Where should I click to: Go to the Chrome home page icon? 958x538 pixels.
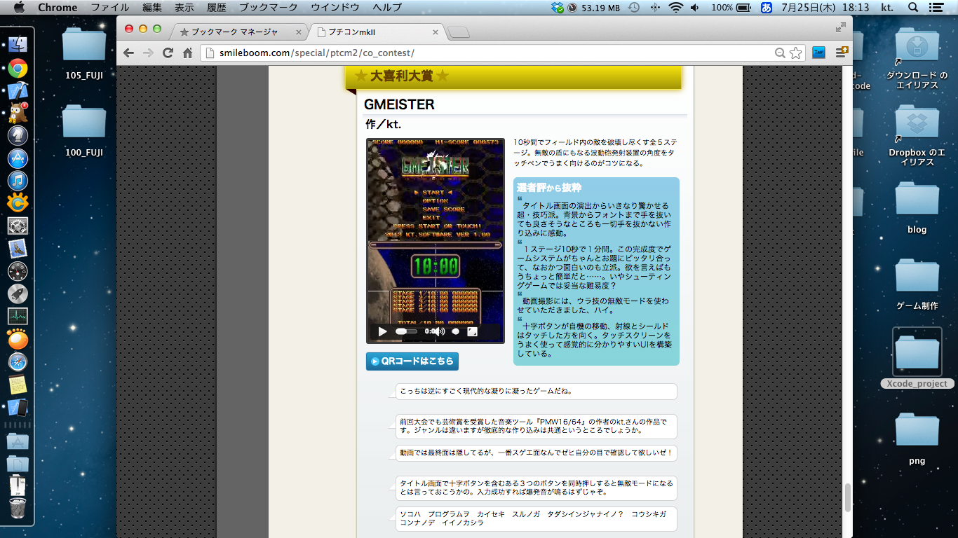click(x=187, y=53)
